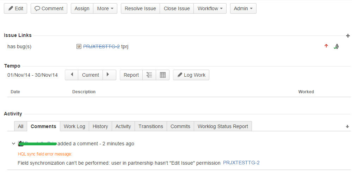This screenshot has height=177, width=352.
Task: Open the More dropdown menu
Action: click(105, 8)
